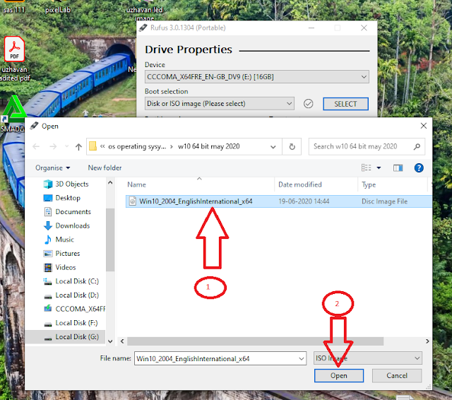
Task: Open Pictures in navigation pane
Action: 68,253
